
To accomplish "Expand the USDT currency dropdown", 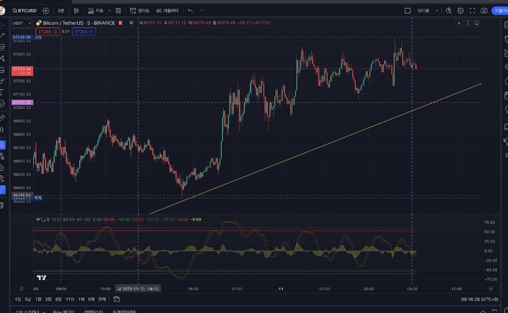I will pyautogui.click(x=20, y=23).
